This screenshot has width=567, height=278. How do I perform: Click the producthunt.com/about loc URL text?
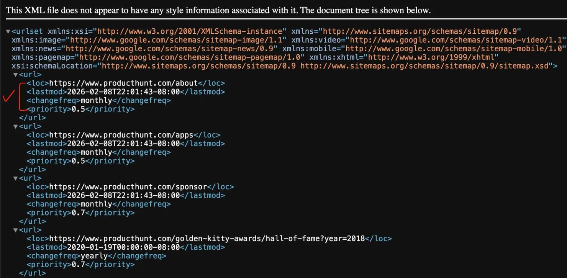click(x=123, y=83)
